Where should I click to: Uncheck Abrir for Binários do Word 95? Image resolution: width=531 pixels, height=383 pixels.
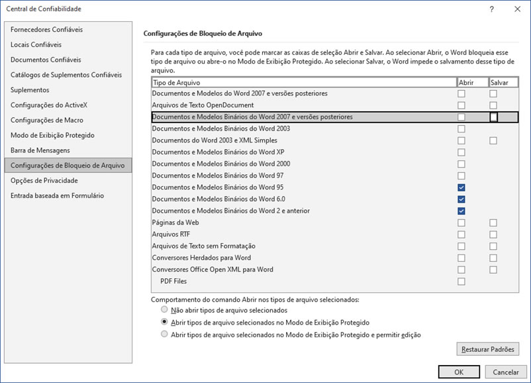[461, 188]
